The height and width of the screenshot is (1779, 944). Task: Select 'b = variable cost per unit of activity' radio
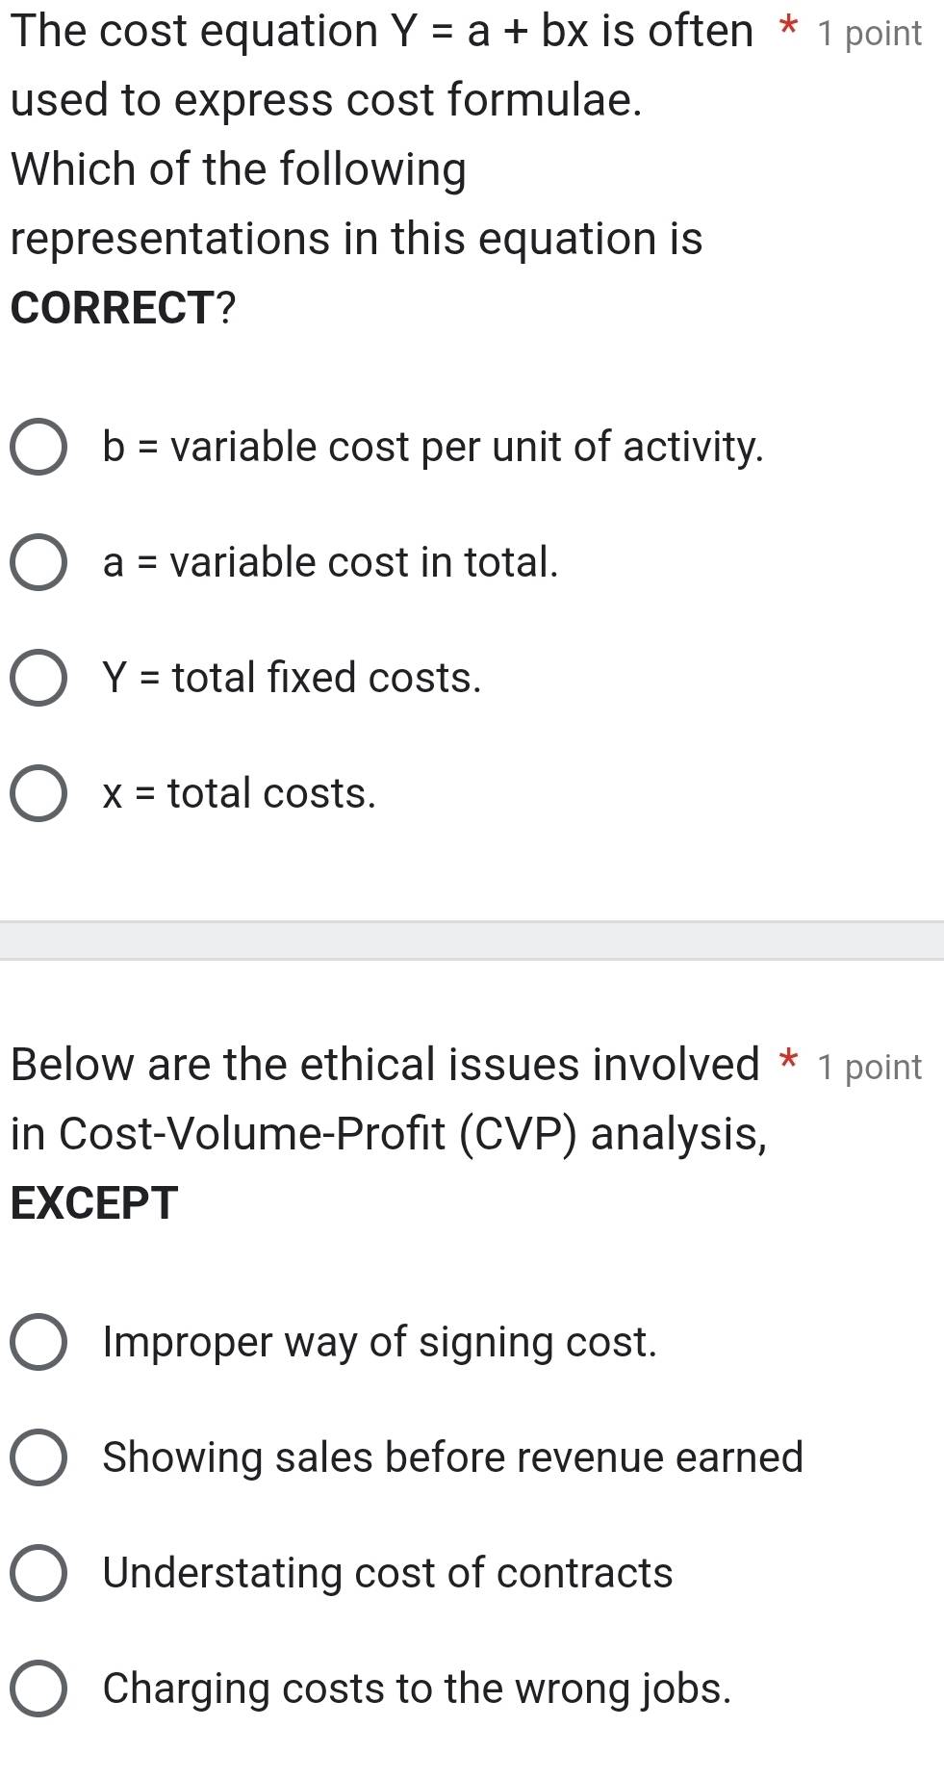point(38,448)
